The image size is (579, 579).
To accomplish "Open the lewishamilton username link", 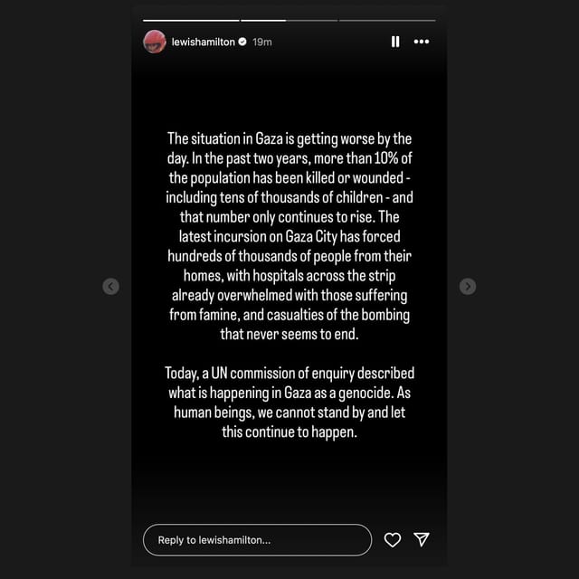I will tap(203, 43).
